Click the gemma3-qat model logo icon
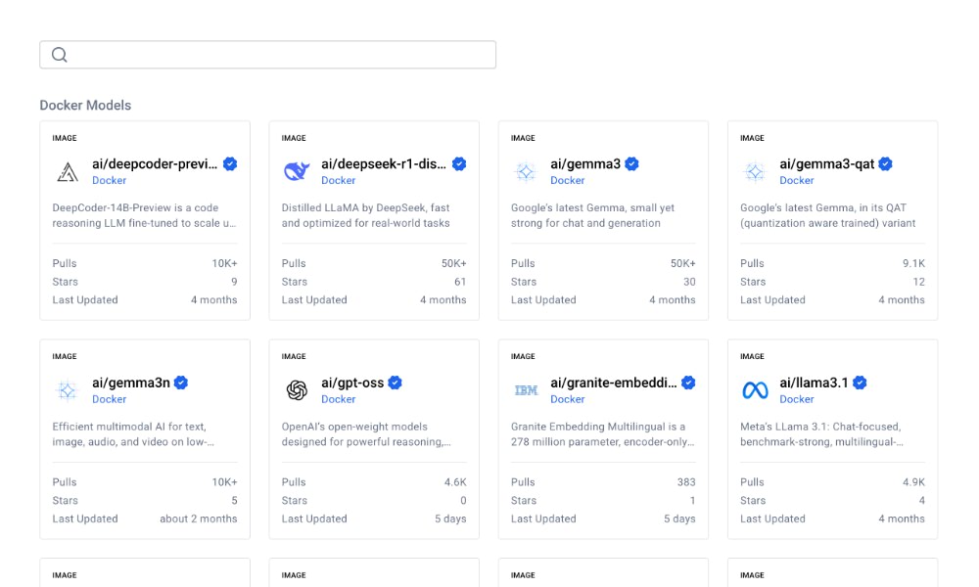This screenshot has height=587, width=979. 754,170
